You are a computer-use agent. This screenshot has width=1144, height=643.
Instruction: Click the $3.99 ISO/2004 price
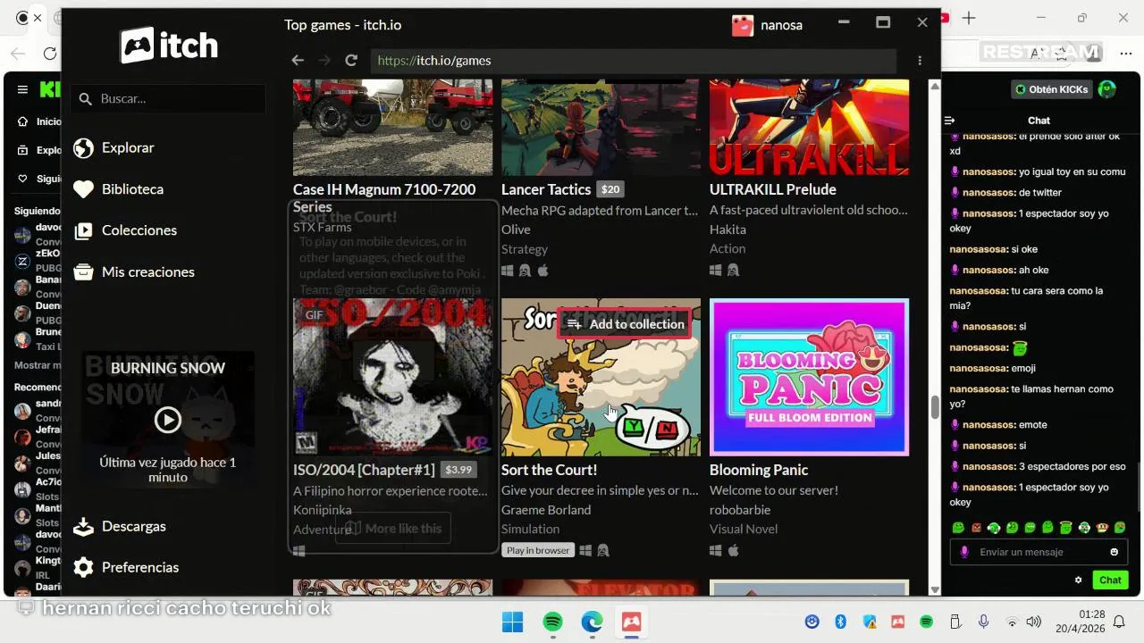coord(458,470)
